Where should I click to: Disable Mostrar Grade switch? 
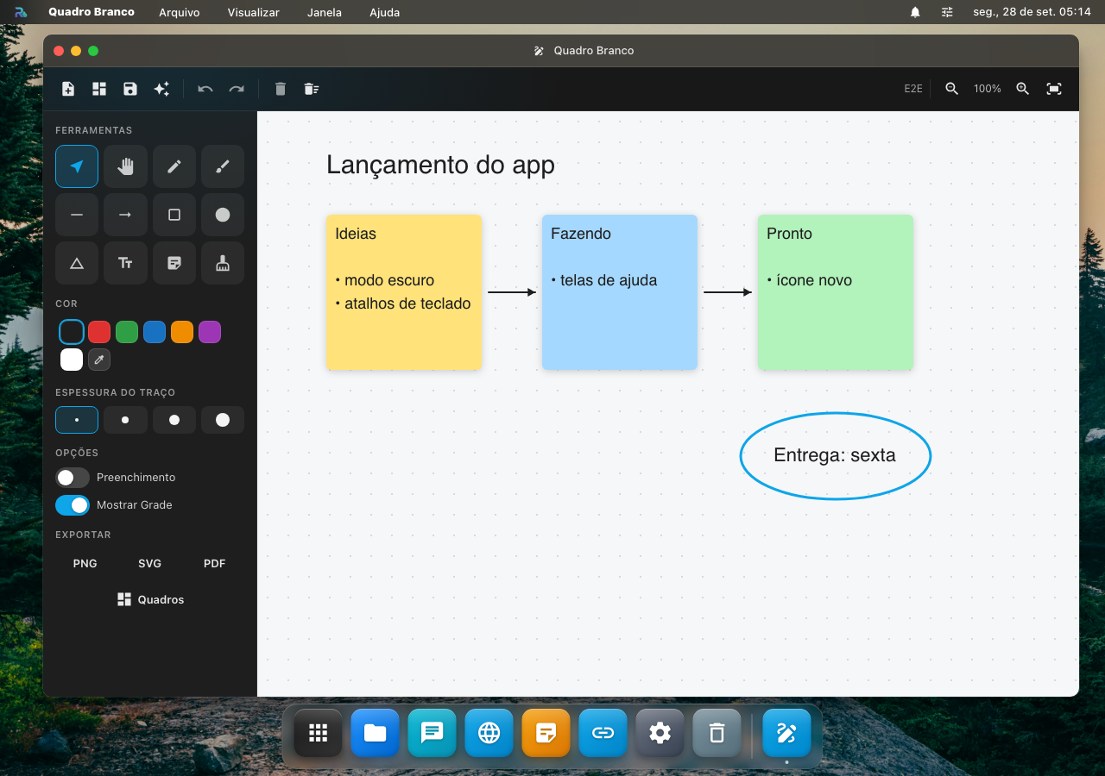pyautogui.click(x=73, y=505)
